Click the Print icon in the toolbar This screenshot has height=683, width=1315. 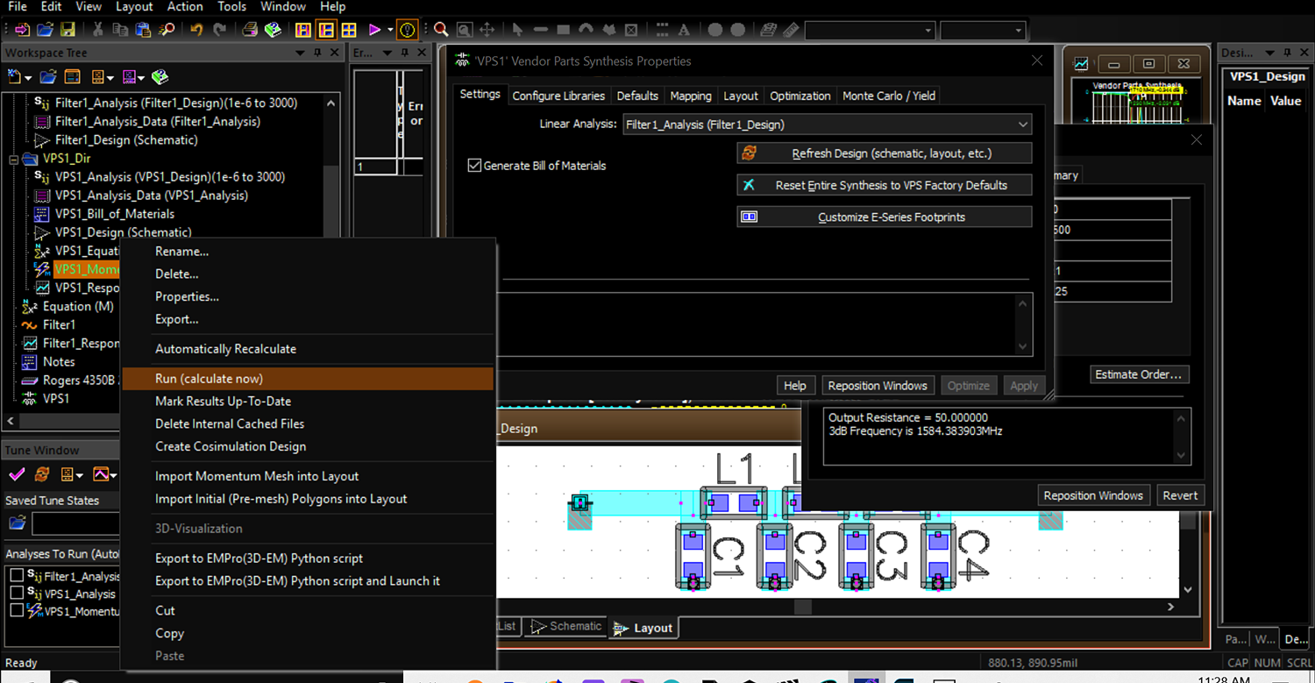point(250,30)
